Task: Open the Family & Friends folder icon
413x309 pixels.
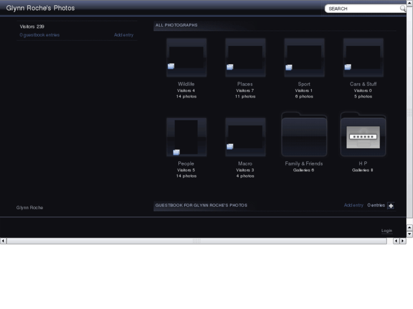Action: [x=304, y=134]
